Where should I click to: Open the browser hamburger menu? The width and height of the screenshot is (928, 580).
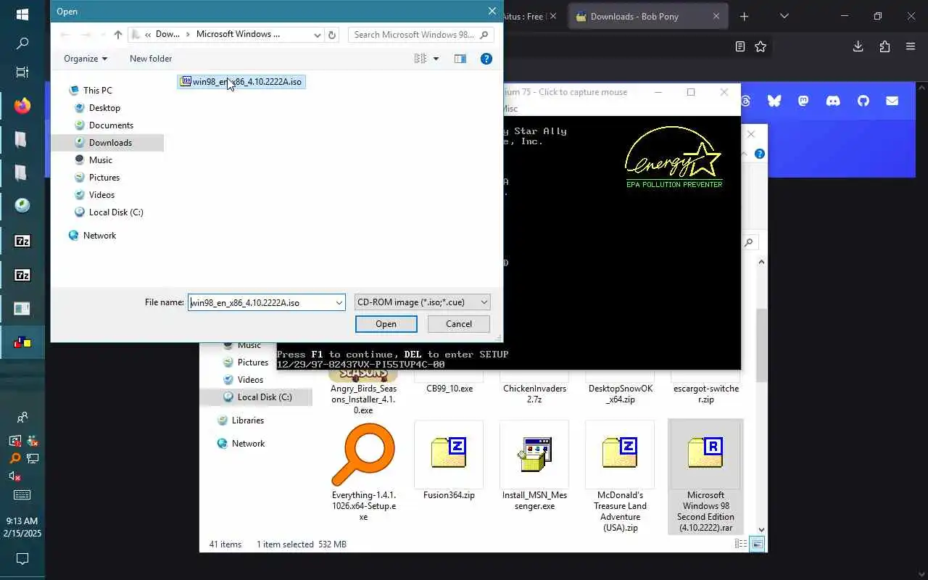point(911,46)
